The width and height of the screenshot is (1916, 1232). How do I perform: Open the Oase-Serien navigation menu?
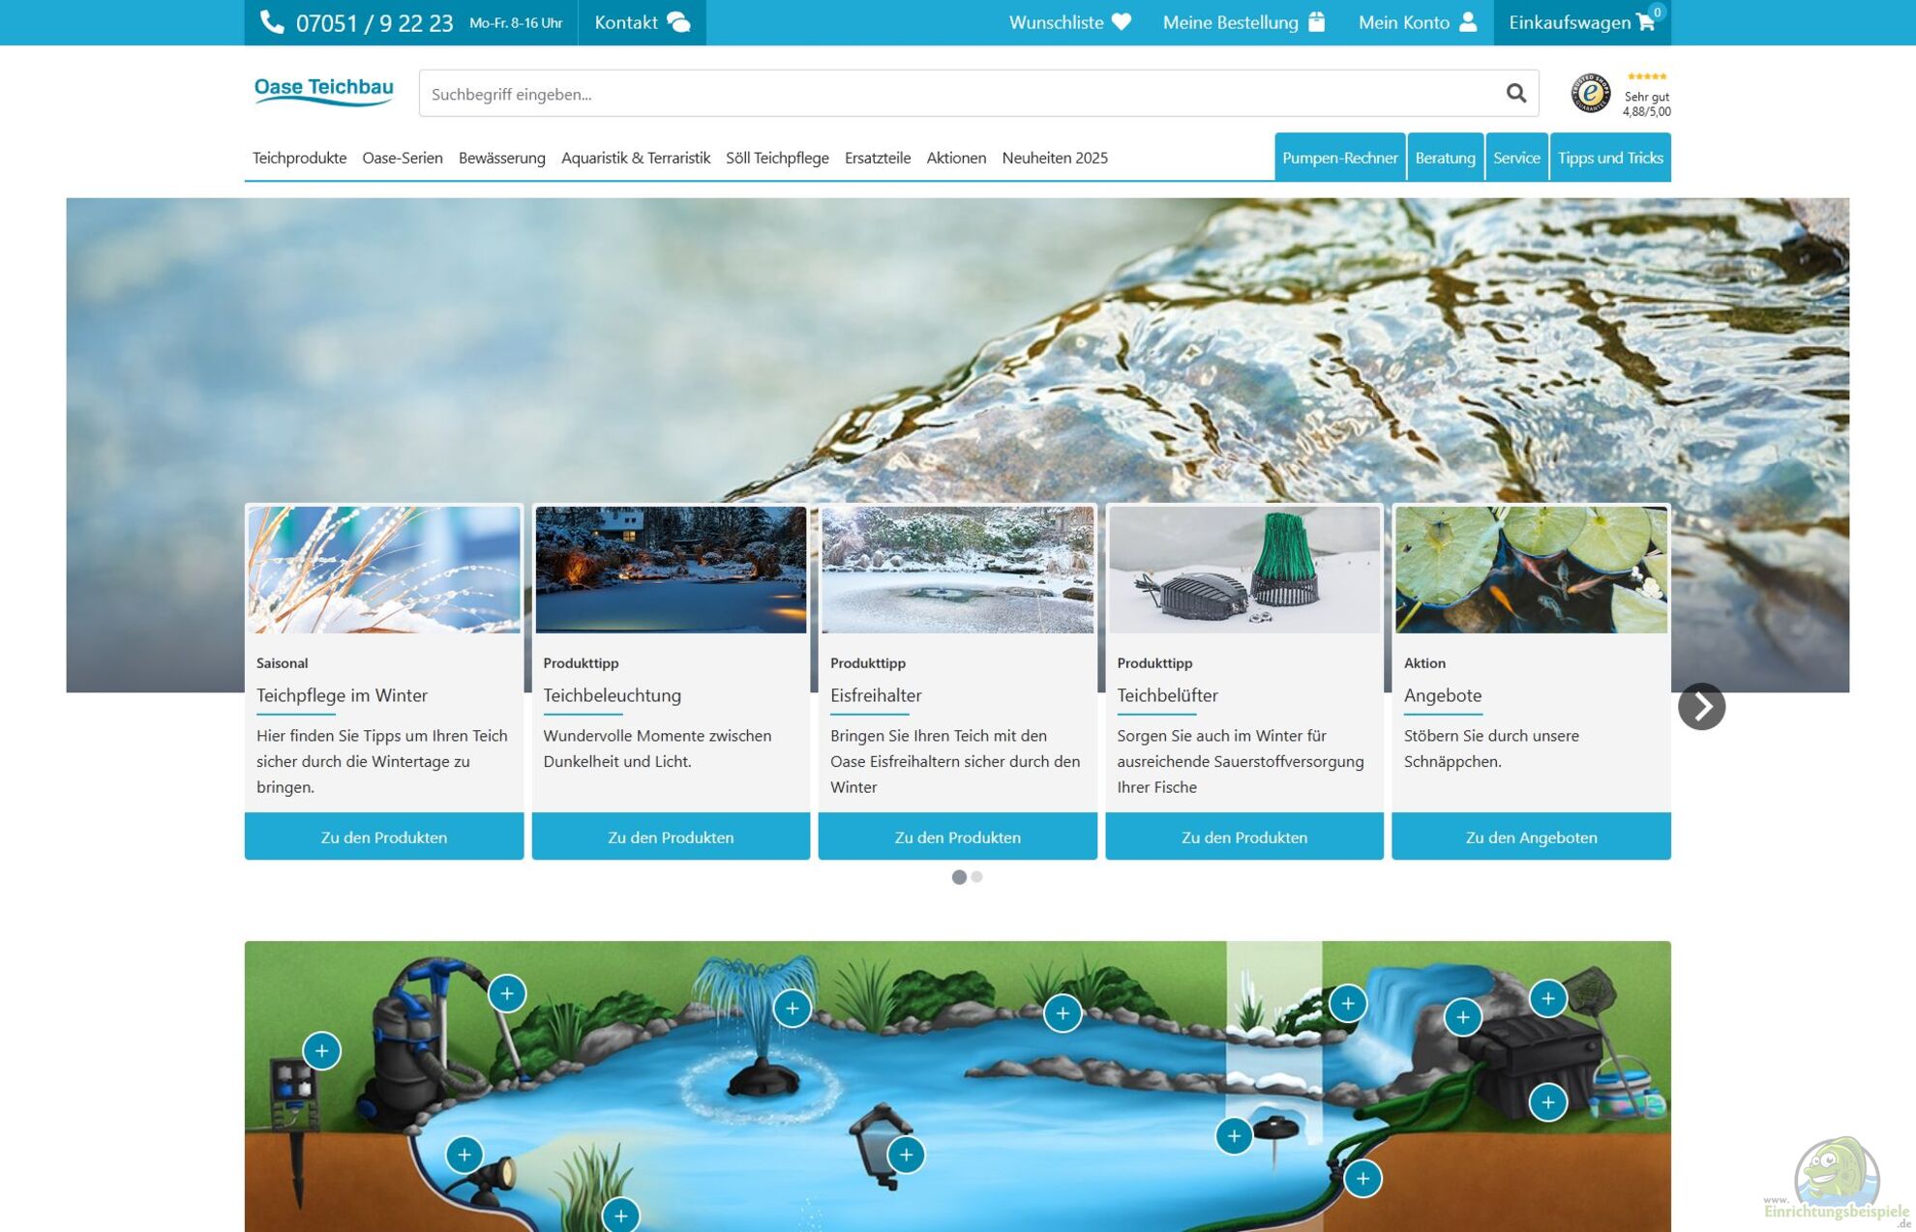click(x=402, y=158)
